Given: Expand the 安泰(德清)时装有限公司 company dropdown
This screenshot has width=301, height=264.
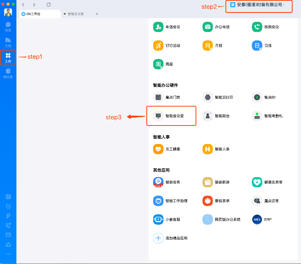Looking at the screenshot, I should click(x=258, y=5).
